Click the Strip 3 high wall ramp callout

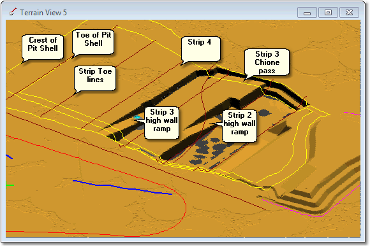[x=161, y=123]
